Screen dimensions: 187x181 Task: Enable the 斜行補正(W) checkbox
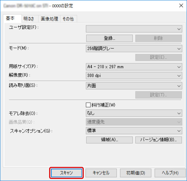point(88,105)
